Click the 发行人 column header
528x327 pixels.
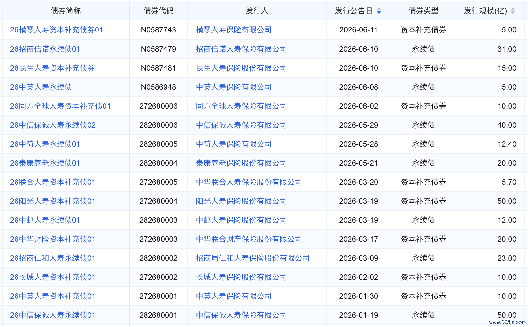(257, 11)
